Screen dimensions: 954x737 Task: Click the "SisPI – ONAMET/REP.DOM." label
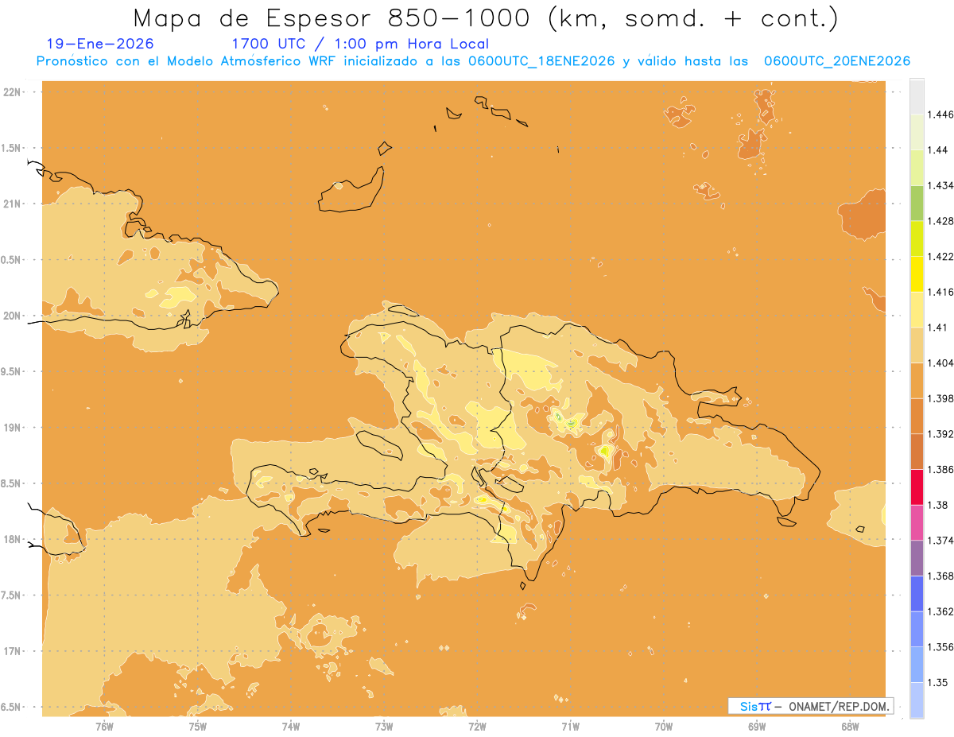pyautogui.click(x=812, y=706)
